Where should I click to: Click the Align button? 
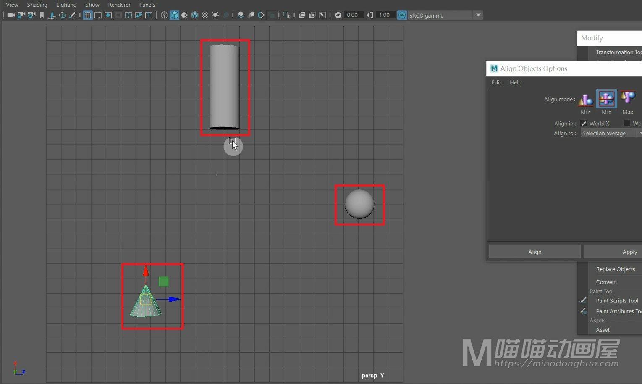coord(535,252)
